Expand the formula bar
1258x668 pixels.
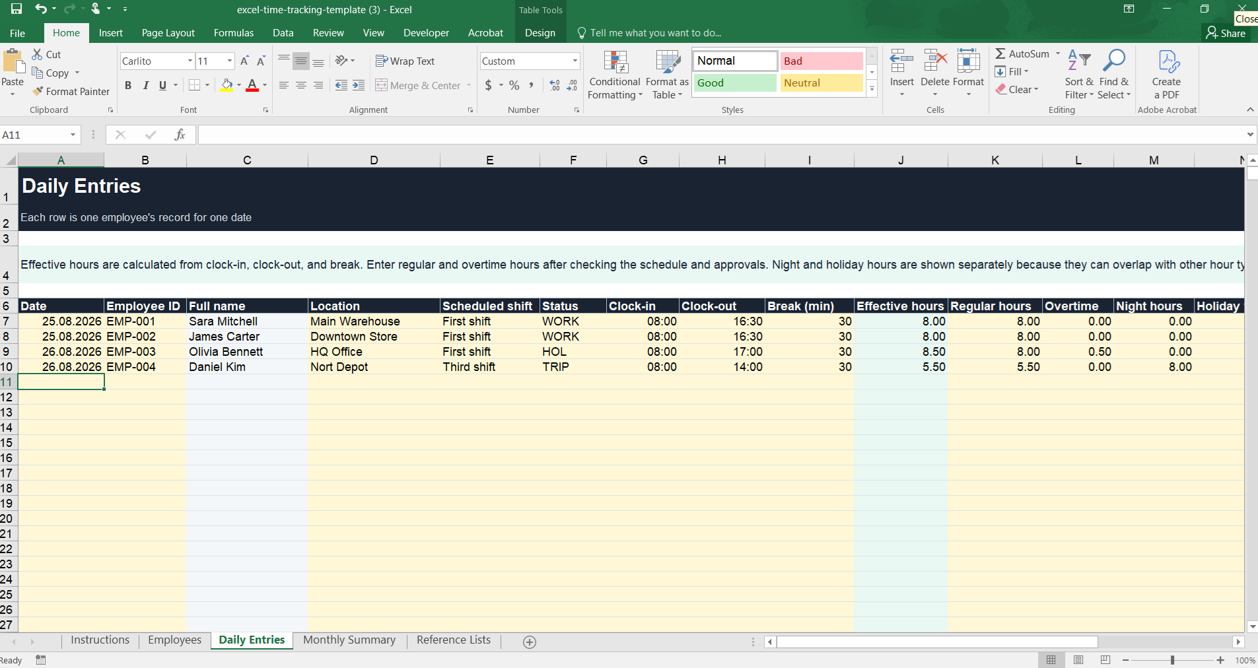(1250, 135)
